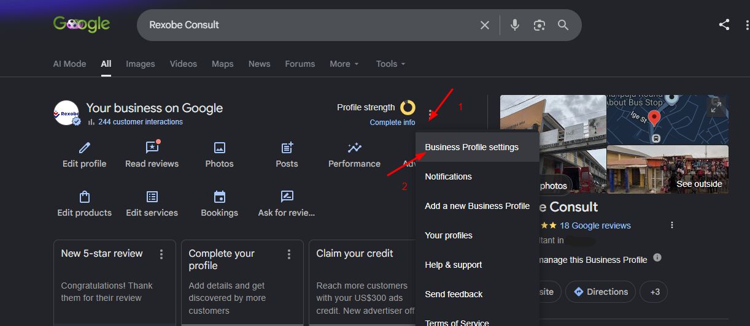Open Edit products bag icon
This screenshot has height=326, width=750.
85,197
